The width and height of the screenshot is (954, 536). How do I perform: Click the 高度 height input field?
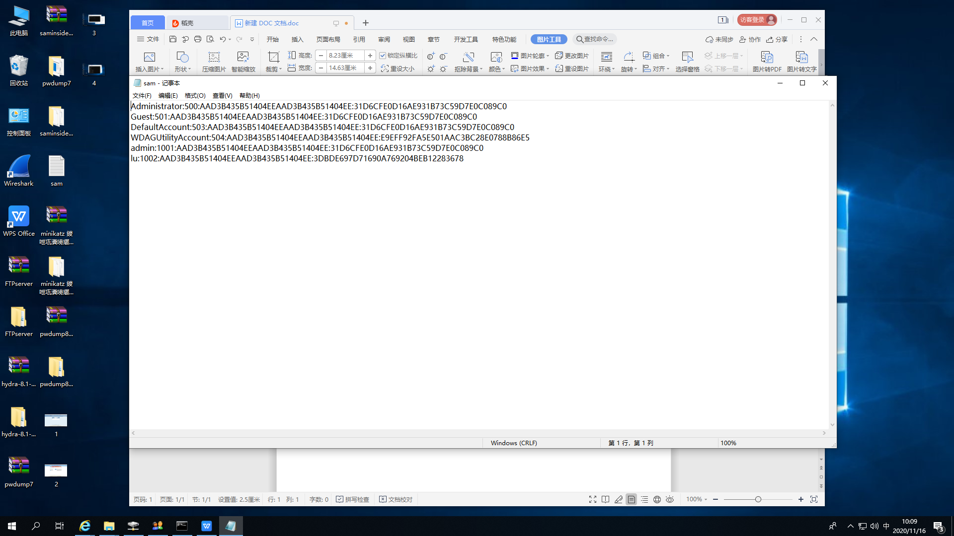(345, 56)
